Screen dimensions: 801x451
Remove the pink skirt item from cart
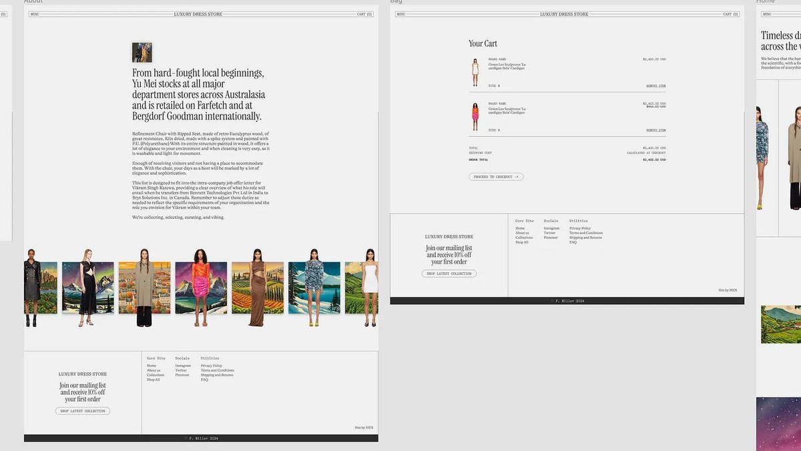click(x=655, y=130)
